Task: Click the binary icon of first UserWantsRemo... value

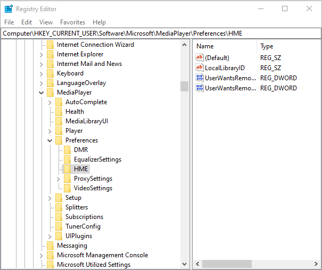Action: tap(200, 78)
